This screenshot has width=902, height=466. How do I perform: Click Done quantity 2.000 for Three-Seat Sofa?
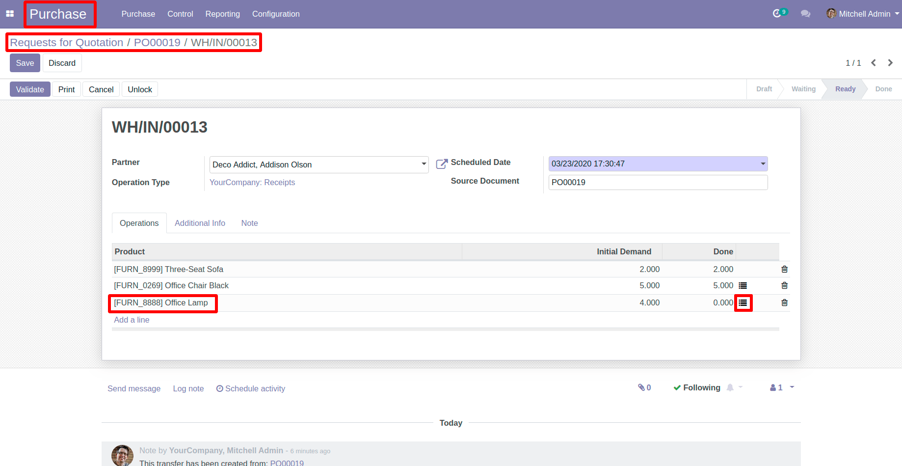[723, 269]
